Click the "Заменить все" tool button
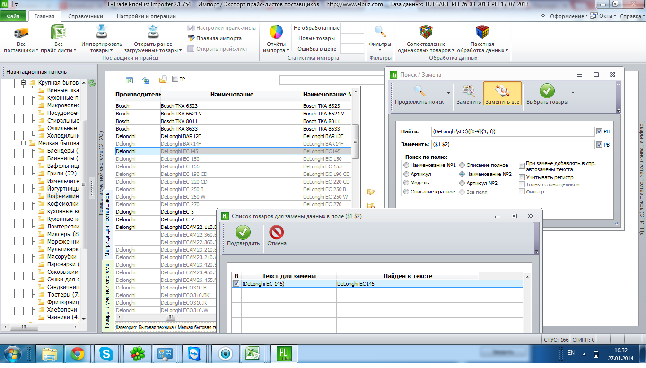The width and height of the screenshot is (646, 368). point(502,94)
